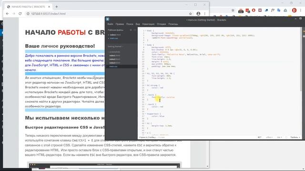Go forward in the front Chrome window

(x=14, y=14)
